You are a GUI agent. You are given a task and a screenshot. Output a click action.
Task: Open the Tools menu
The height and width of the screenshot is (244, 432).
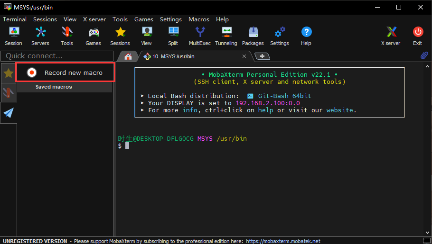[120, 19]
